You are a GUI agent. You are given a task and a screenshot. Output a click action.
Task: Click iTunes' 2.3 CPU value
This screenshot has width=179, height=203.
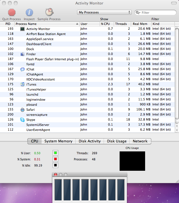(110, 84)
